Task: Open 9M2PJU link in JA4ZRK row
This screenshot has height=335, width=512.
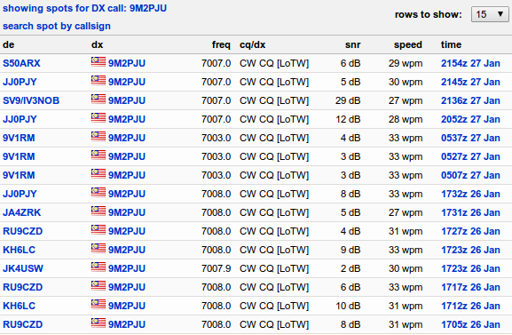Action: [127, 212]
